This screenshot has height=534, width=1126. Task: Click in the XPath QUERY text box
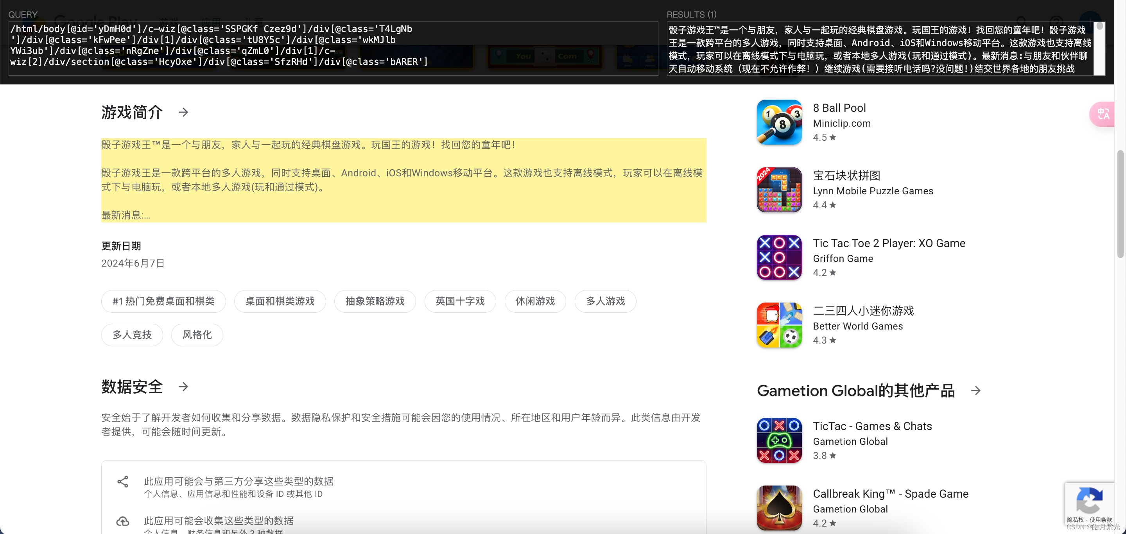(333, 48)
